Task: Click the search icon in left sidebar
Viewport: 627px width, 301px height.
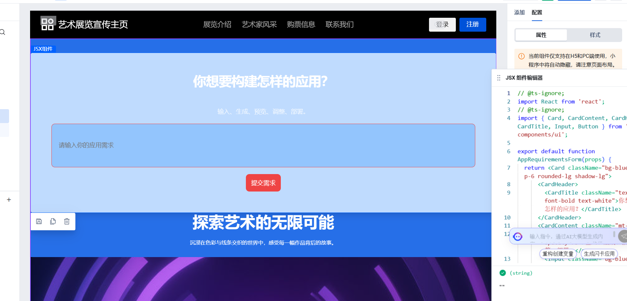Action: click(x=3, y=32)
